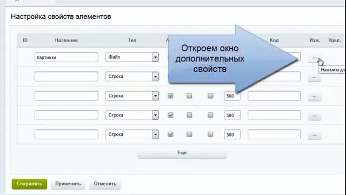Tick the checkbox left of 500 in the third row
Image resolution: width=346 pixels, height=195 pixels.
[x=210, y=96]
